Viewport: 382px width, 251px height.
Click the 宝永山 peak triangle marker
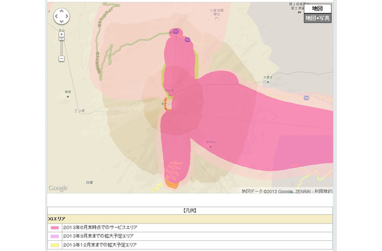pyautogui.click(x=211, y=146)
